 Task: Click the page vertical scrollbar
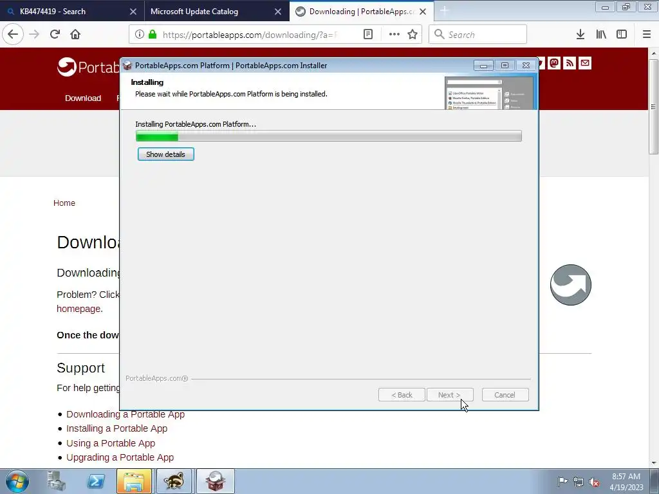(654, 106)
